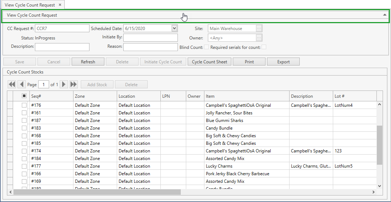This screenshot has height=202, width=391.
Task: Close the View Cycle Count Request tab
Action: coord(60,5)
